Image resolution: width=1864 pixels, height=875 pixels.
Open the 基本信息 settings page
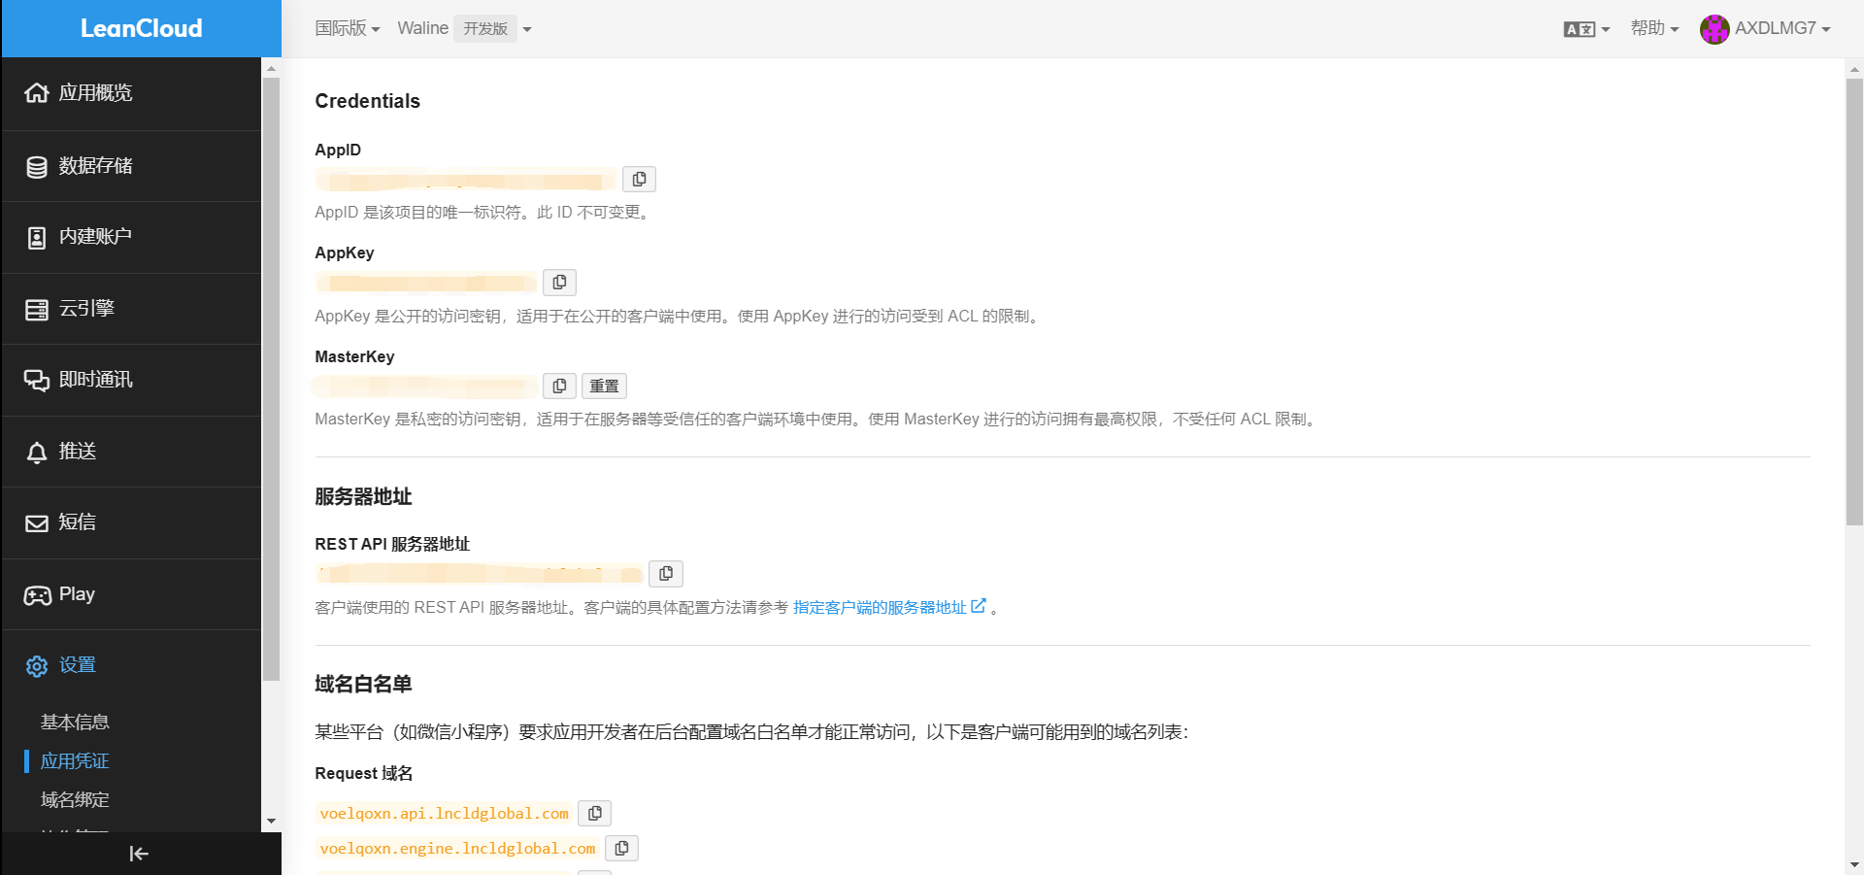[75, 723]
